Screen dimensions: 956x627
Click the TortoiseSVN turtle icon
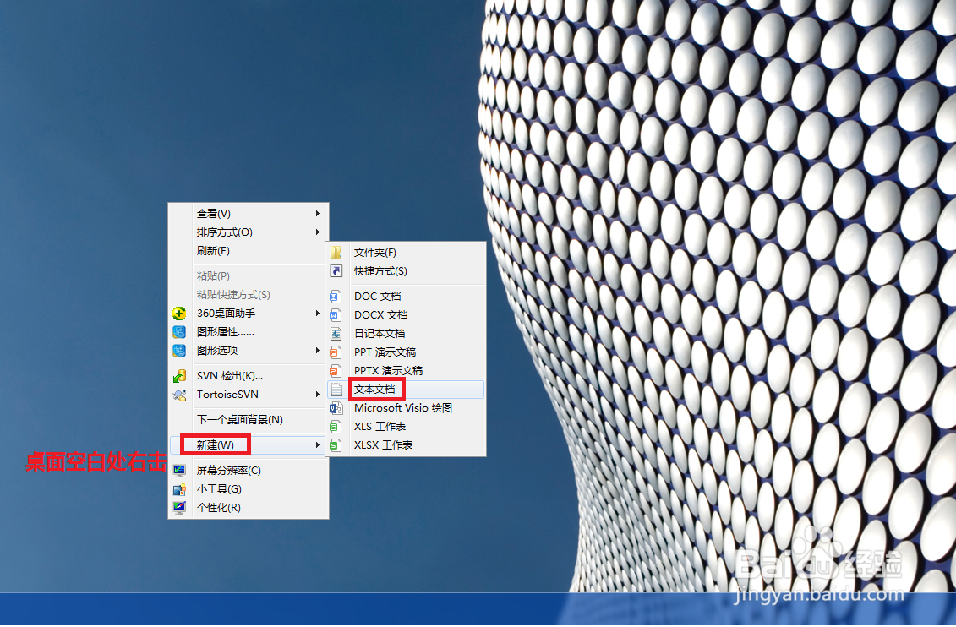(x=180, y=395)
